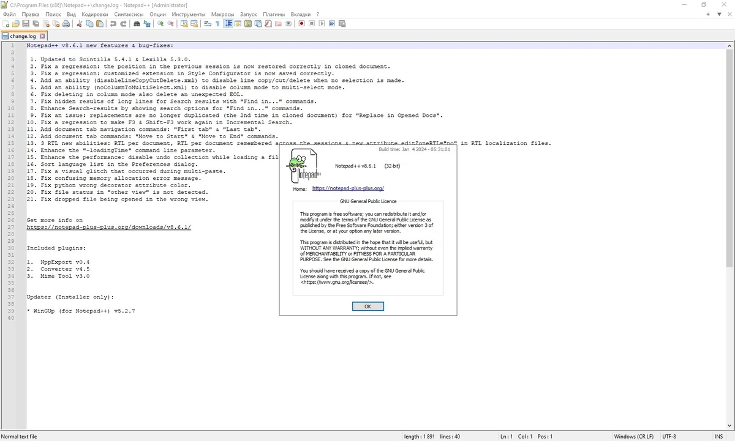Open the Вкладки menu
This screenshot has width=735, height=441.
pyautogui.click(x=300, y=13)
